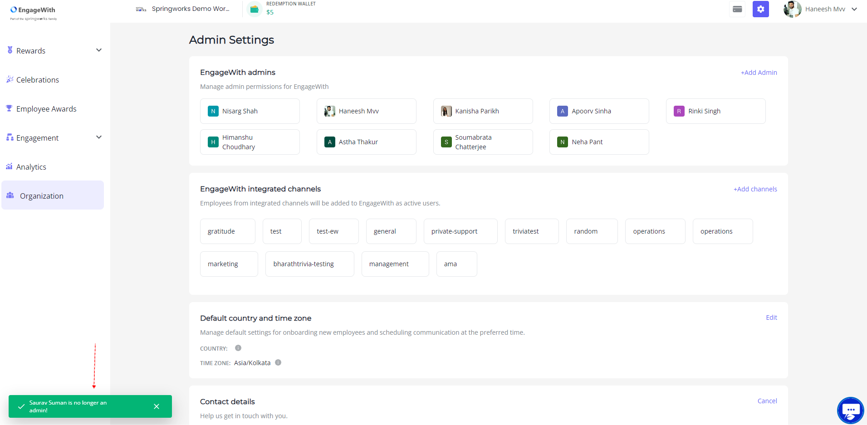Select the marketing channel chip
Screen dimensions: 867x425
tap(229, 264)
